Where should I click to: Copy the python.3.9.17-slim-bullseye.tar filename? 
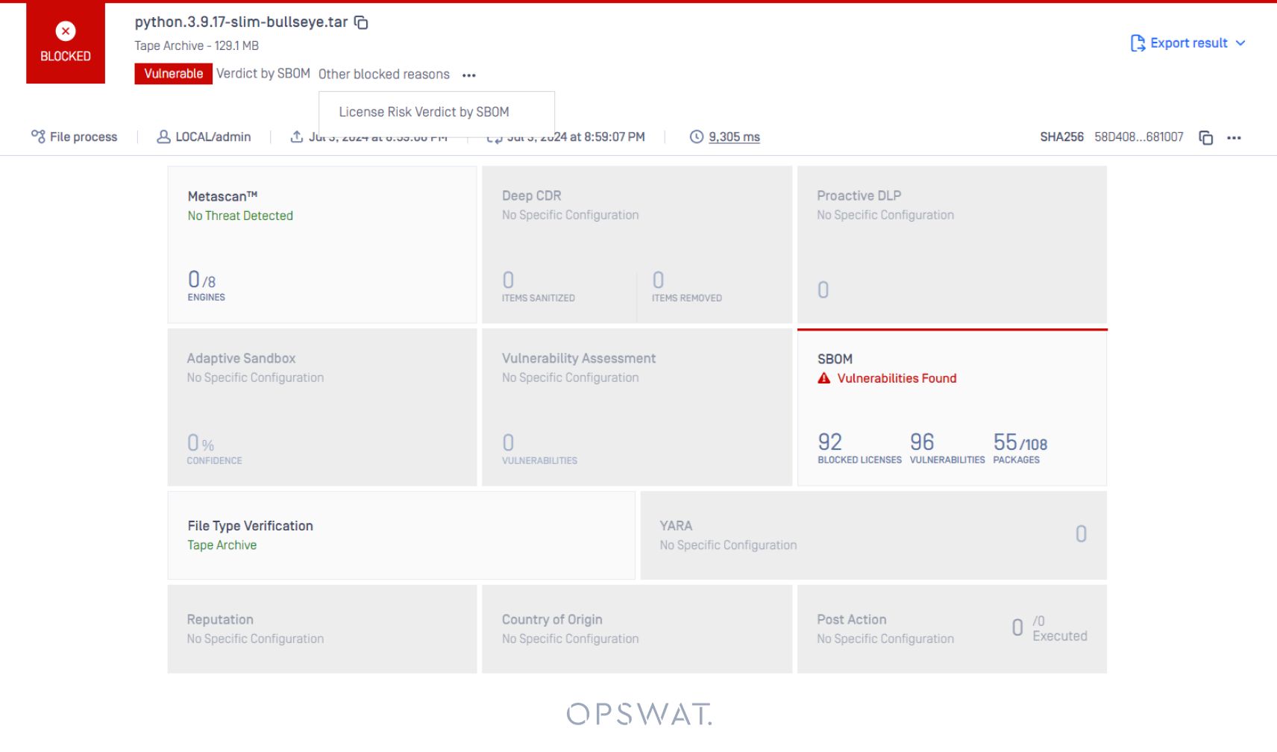click(361, 22)
